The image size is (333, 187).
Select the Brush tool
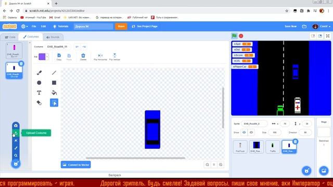click(39, 73)
